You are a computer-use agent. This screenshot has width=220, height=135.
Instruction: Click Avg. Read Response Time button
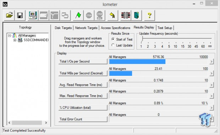click(x=83, y=85)
